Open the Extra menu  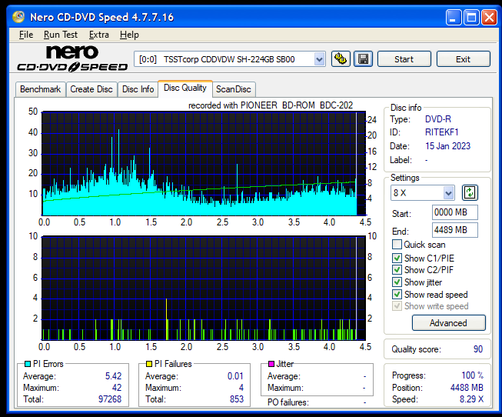(x=99, y=35)
